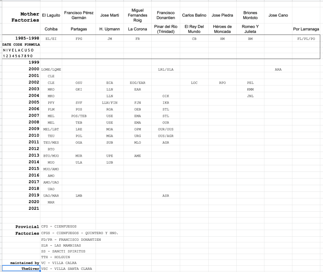The height and width of the screenshot is (272, 323).
Task: Click the "KMM" code cell
Action: [x=250, y=89]
